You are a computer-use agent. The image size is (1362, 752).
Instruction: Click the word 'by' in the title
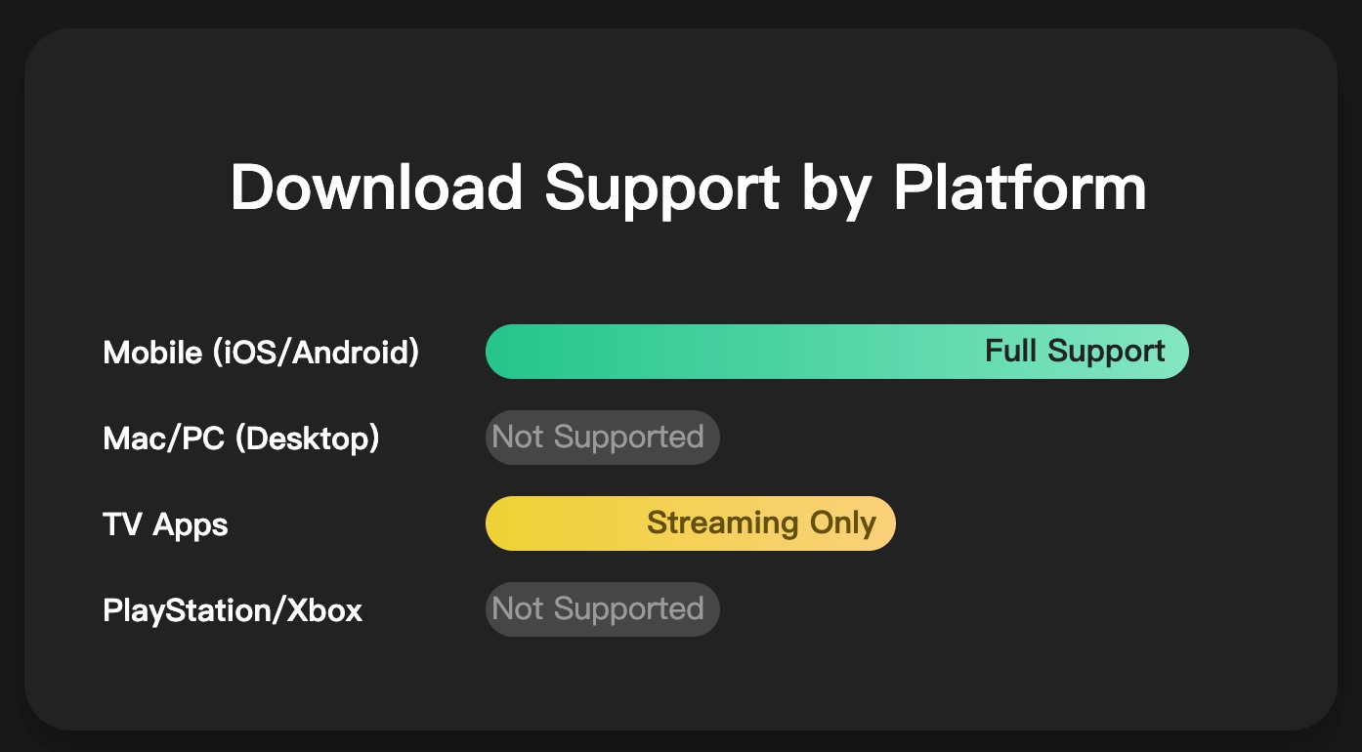836,187
